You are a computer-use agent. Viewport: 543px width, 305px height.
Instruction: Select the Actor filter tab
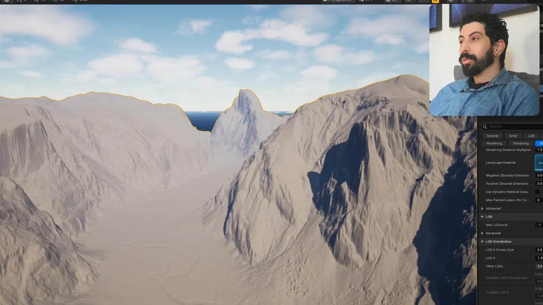click(513, 136)
